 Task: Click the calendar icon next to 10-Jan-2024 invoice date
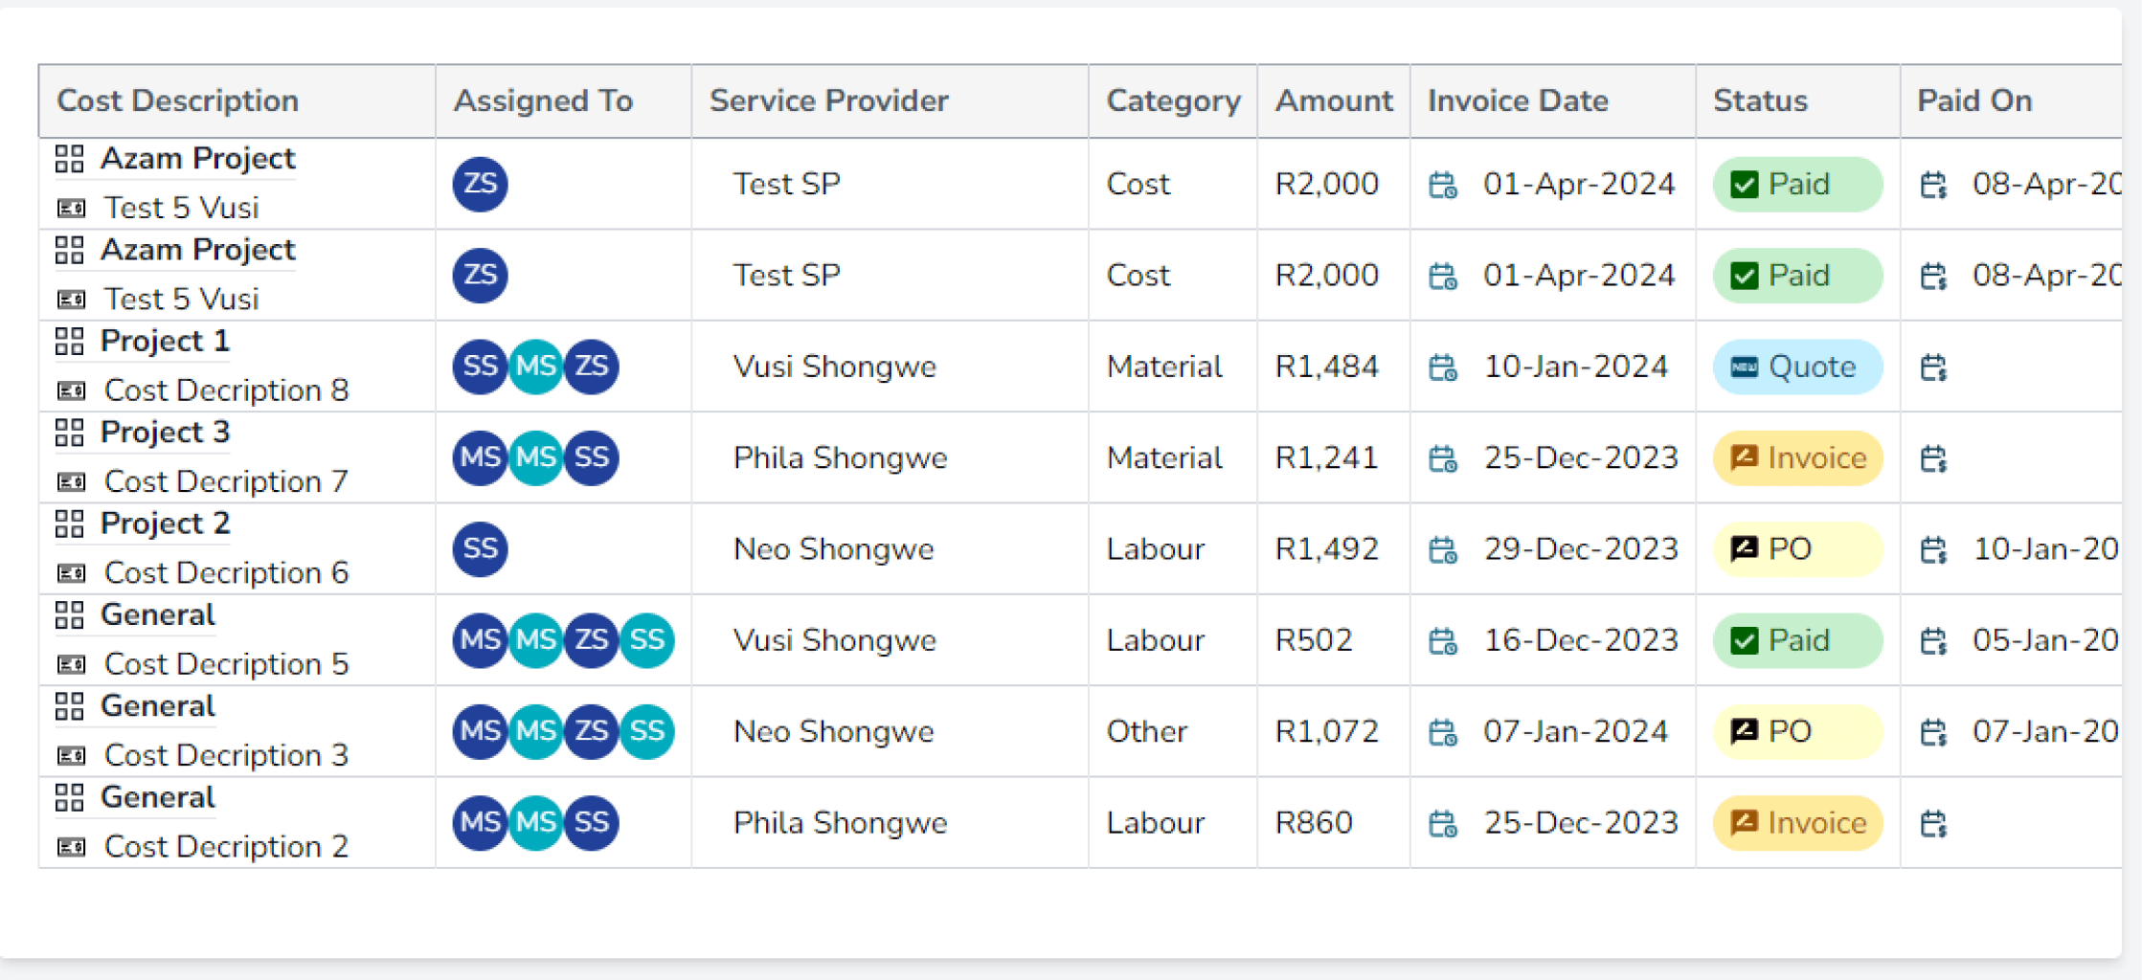point(1443,367)
